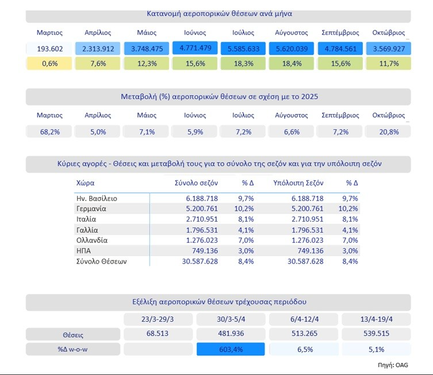Image resolution: width=433 pixels, height=375 pixels.
Task: Select the August 18,4% share cell
Action: point(291,63)
